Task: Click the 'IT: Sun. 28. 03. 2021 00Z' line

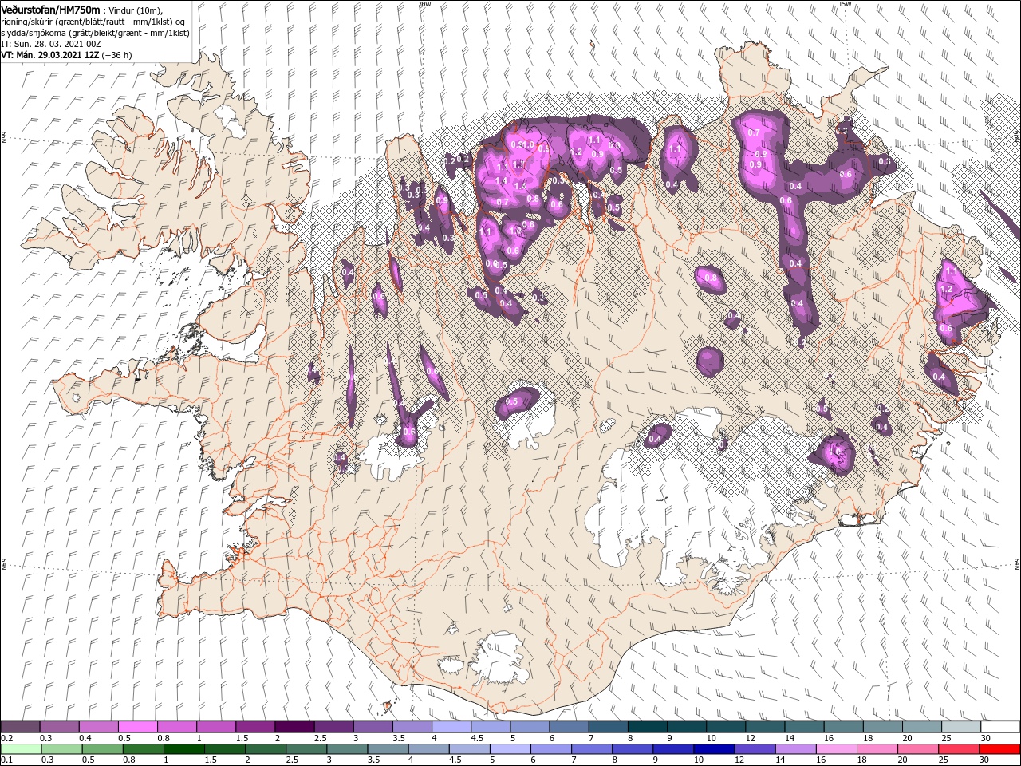Action: [x=50, y=44]
